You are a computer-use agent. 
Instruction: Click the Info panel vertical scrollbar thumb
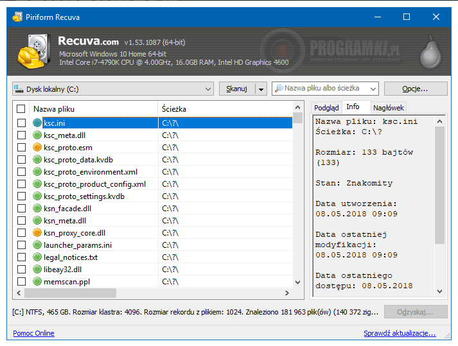click(x=439, y=184)
